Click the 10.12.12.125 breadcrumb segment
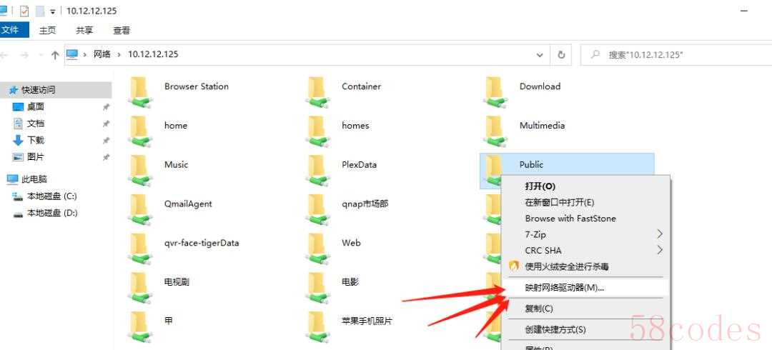772x350 pixels. tap(153, 54)
